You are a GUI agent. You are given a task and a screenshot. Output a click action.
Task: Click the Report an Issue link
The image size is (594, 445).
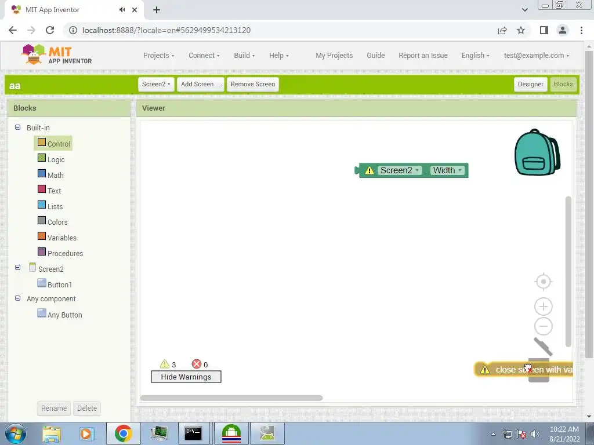tap(423, 56)
